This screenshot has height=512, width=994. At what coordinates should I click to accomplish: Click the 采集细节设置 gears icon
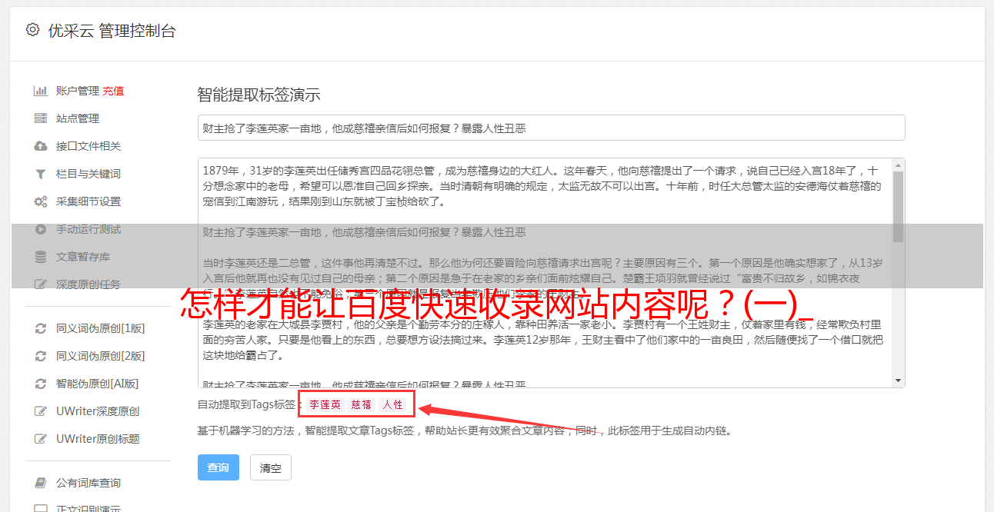(40, 201)
